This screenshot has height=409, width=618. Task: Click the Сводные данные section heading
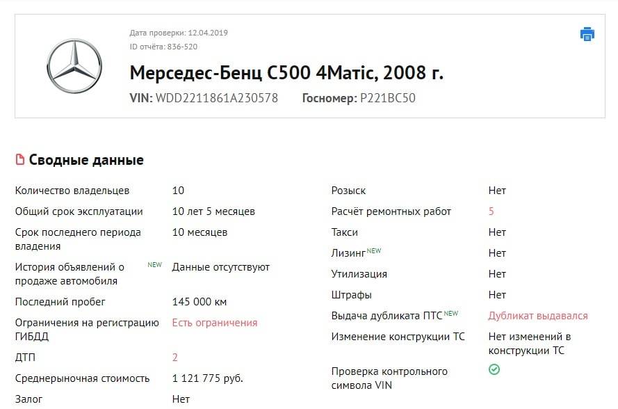(86, 160)
